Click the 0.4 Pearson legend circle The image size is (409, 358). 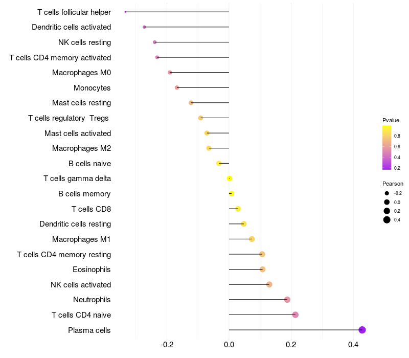(x=387, y=220)
